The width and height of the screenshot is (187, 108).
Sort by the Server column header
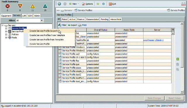click(157, 30)
